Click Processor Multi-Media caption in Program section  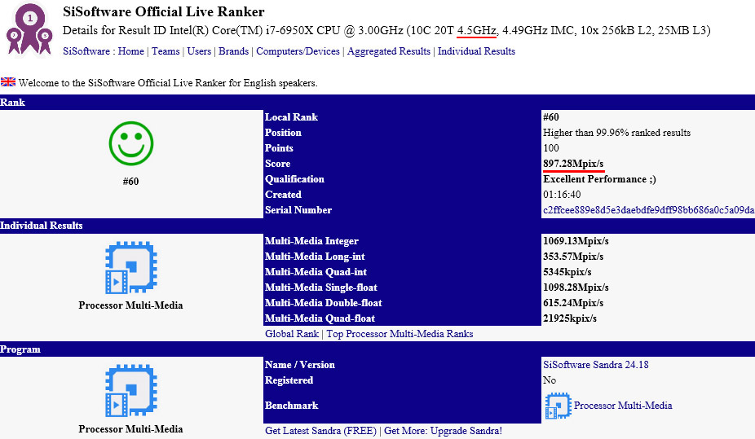(131, 429)
